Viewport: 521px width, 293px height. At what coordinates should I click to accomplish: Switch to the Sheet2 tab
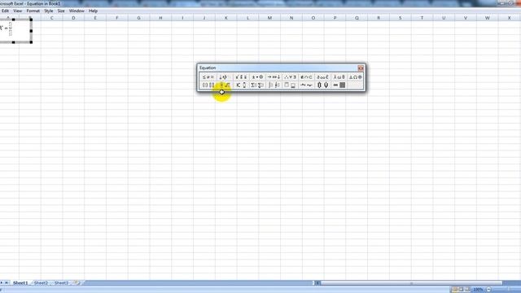(41, 283)
